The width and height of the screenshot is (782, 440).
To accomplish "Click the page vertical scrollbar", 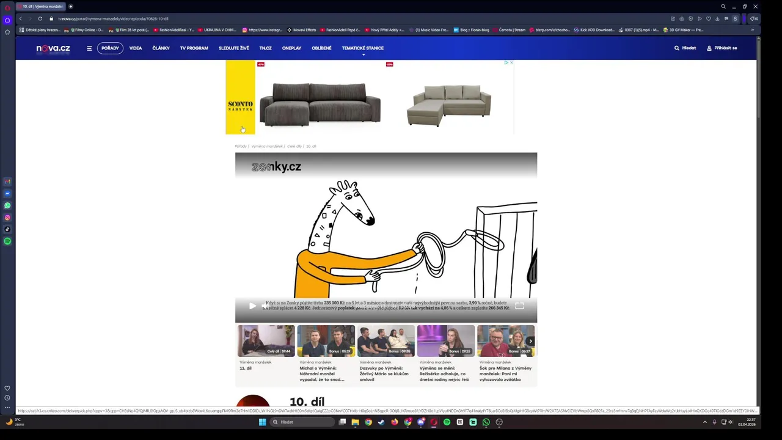I will [x=759, y=79].
